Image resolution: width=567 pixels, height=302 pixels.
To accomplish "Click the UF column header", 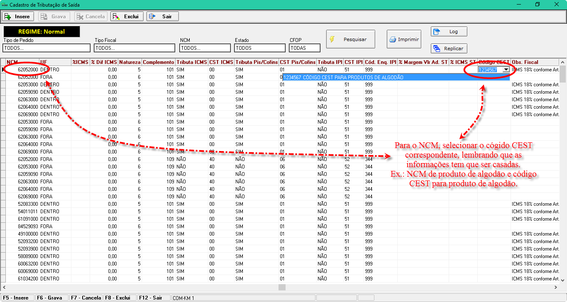I will pos(55,62).
